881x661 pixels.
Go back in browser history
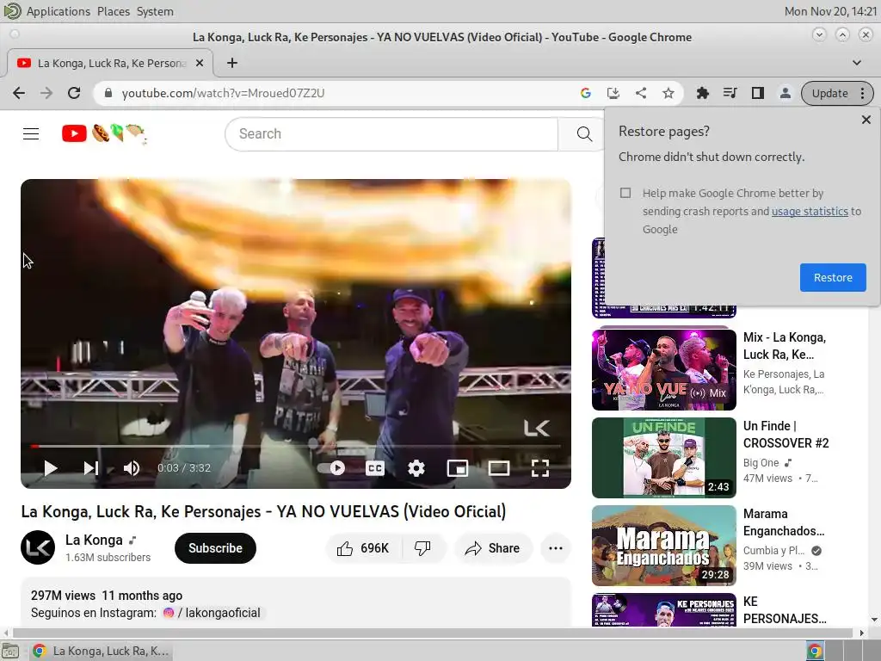[19, 93]
